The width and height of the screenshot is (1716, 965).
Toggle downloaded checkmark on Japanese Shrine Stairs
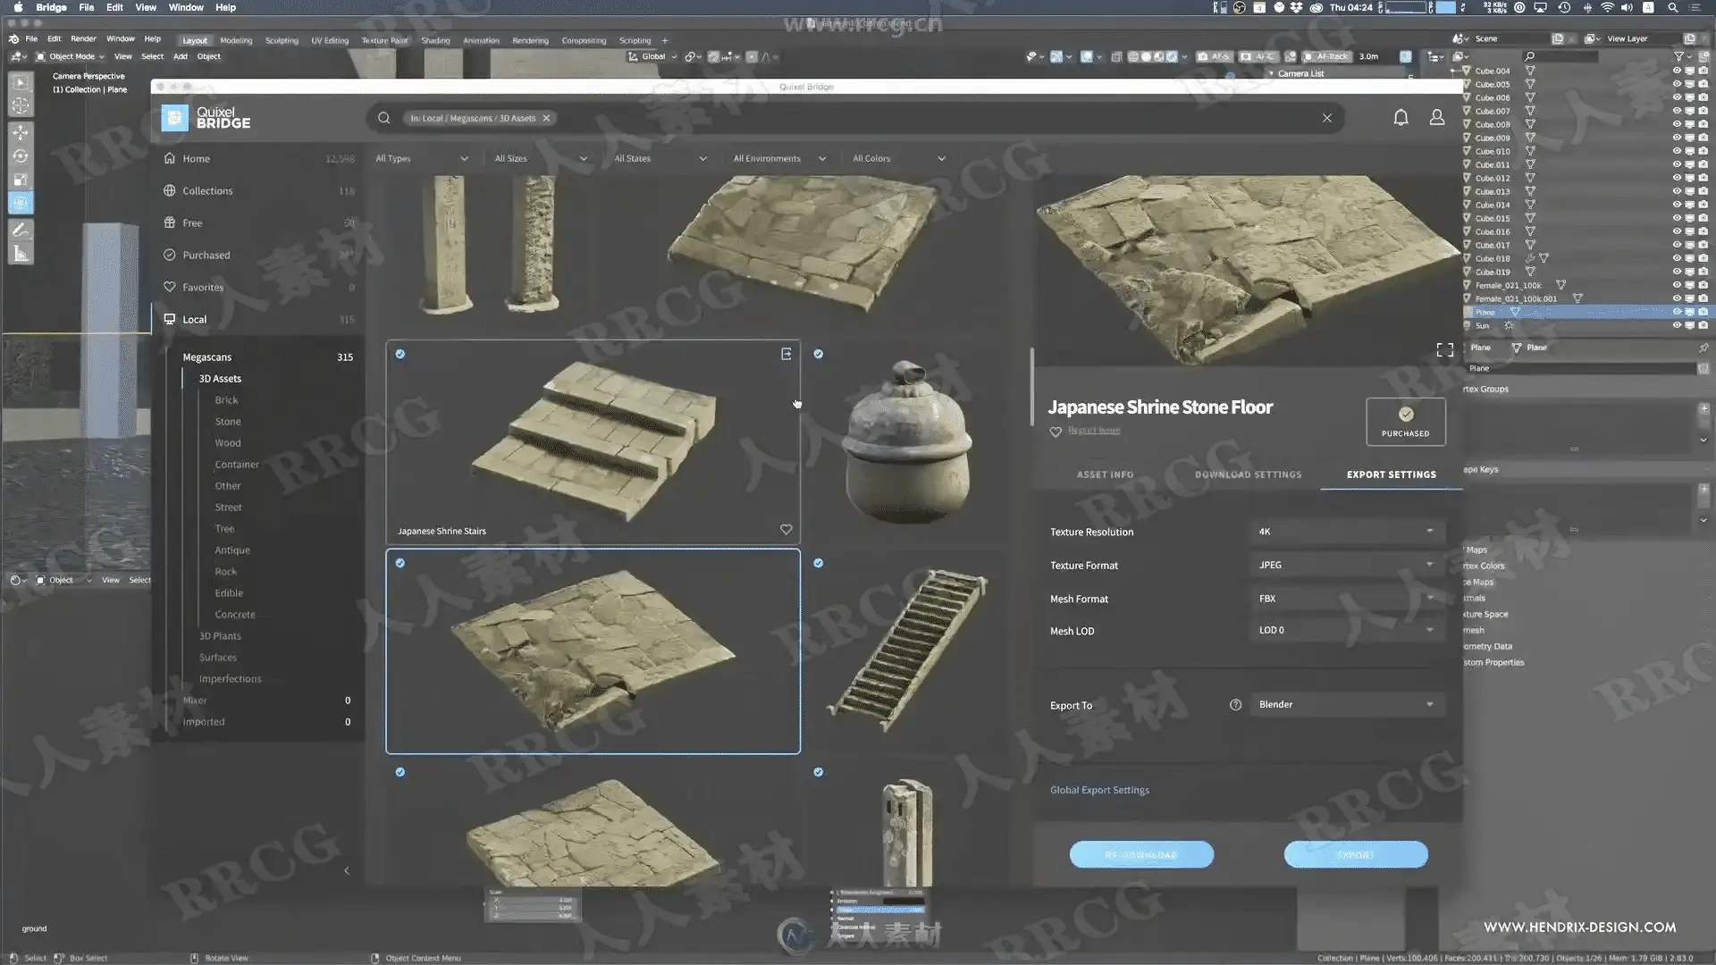(400, 354)
